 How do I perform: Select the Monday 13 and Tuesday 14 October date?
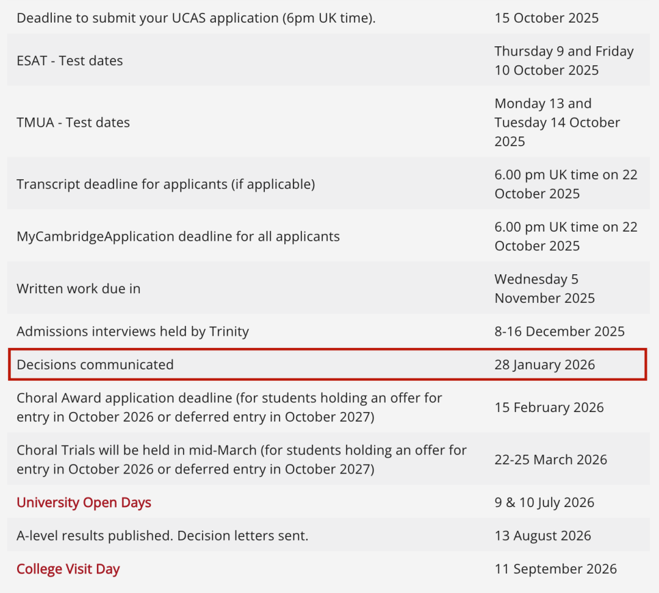tap(556, 123)
